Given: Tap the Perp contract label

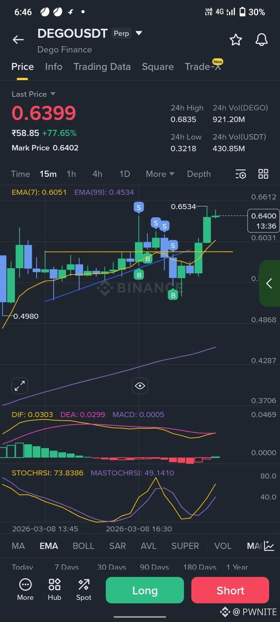Looking at the screenshot, I should point(121,33).
